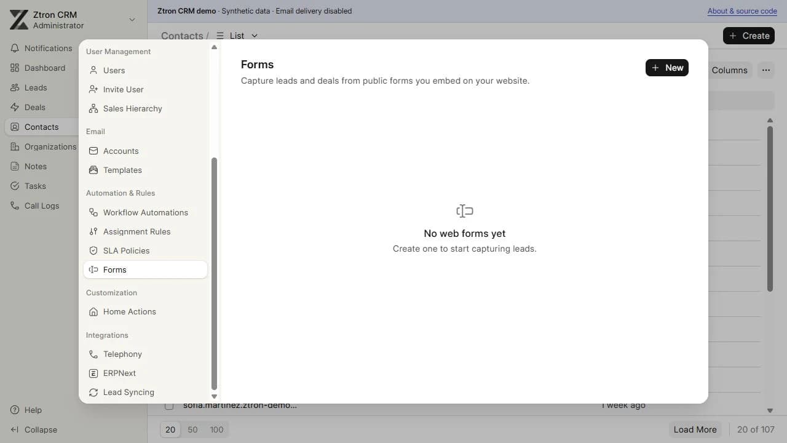Expand the Ztron CRM Administrator dropdown
Image resolution: width=787 pixels, height=443 pixels.
pyautogui.click(x=132, y=20)
